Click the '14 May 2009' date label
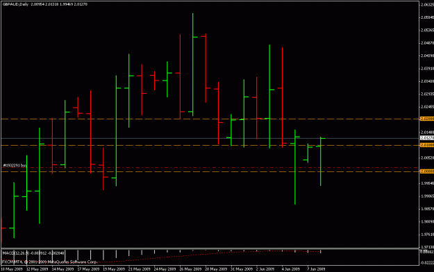Image resolution: width=434 pixels, height=272 pixels. click(x=62, y=269)
